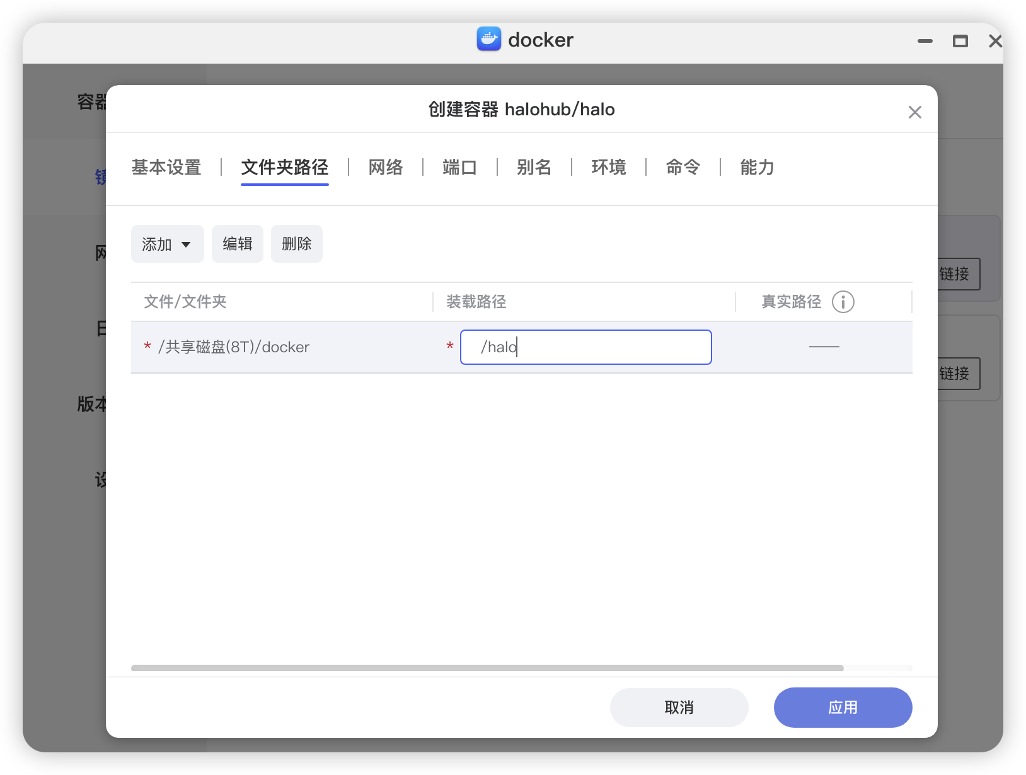
Task: Click the docker whale app icon in title bar
Action: pyautogui.click(x=488, y=39)
